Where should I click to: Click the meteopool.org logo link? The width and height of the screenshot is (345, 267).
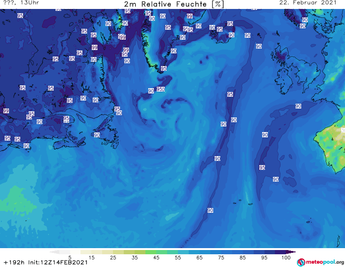point(320,262)
